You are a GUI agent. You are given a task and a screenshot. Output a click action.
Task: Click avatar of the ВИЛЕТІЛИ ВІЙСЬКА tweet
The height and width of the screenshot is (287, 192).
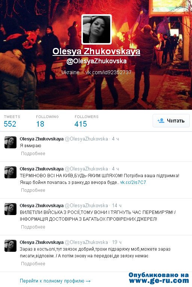(x=10, y=209)
